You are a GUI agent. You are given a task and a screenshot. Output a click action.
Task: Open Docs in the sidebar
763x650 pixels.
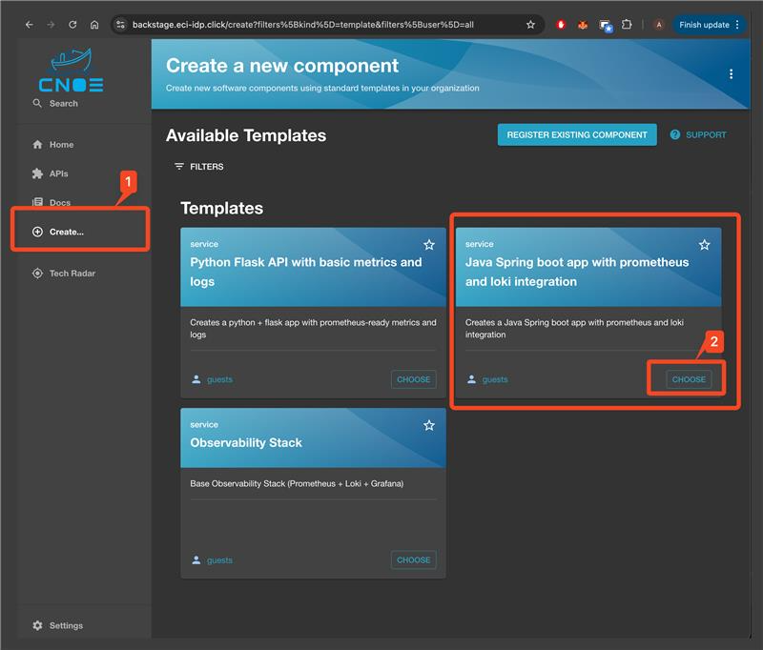point(59,202)
